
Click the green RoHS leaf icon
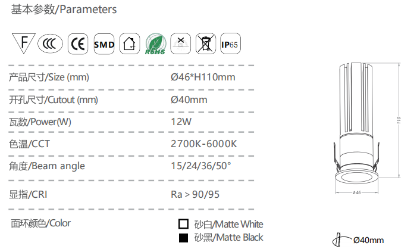pos(155,45)
